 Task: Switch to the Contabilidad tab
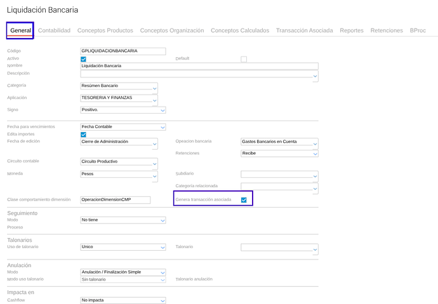pyautogui.click(x=54, y=30)
